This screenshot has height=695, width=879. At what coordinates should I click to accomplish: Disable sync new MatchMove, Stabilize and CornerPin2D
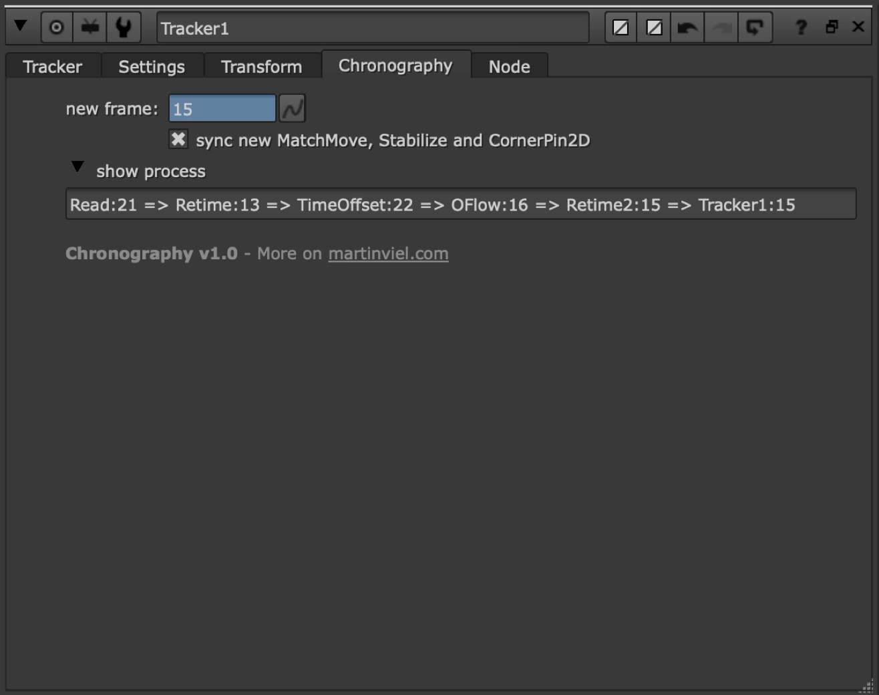coord(178,139)
